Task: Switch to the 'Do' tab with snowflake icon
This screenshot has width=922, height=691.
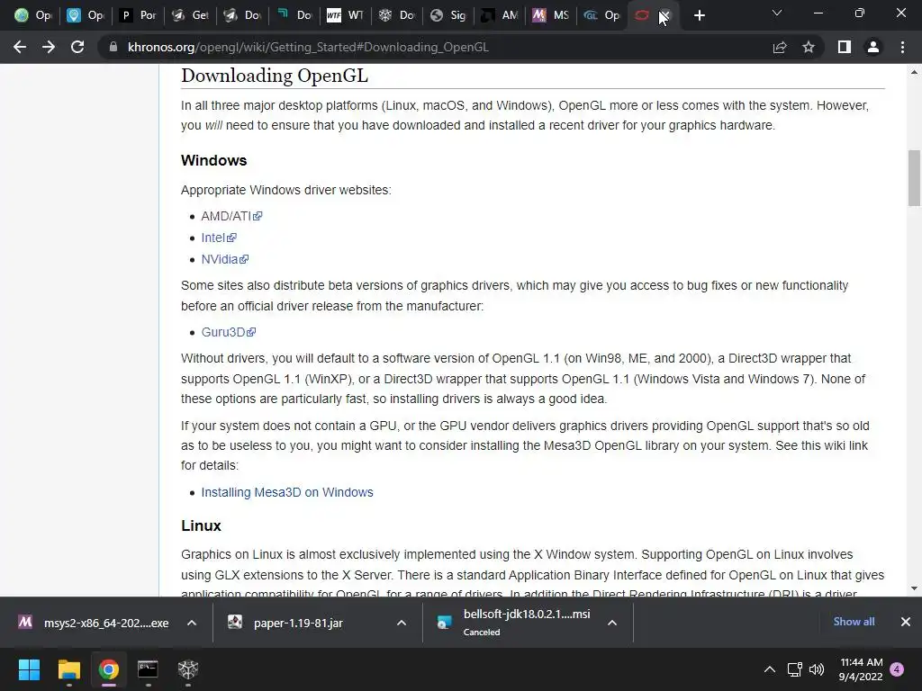Action: (396, 15)
